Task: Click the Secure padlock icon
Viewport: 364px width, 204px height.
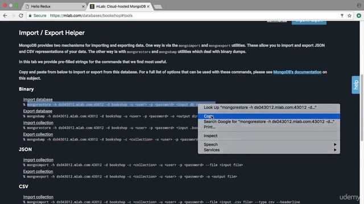Action: click(30, 16)
